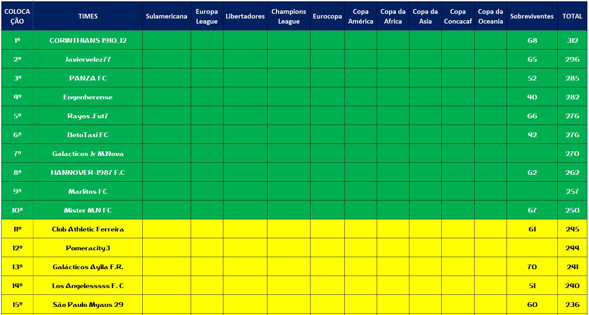The image size is (589, 315).
Task: Select the Champions League header cell
Action: (289, 16)
